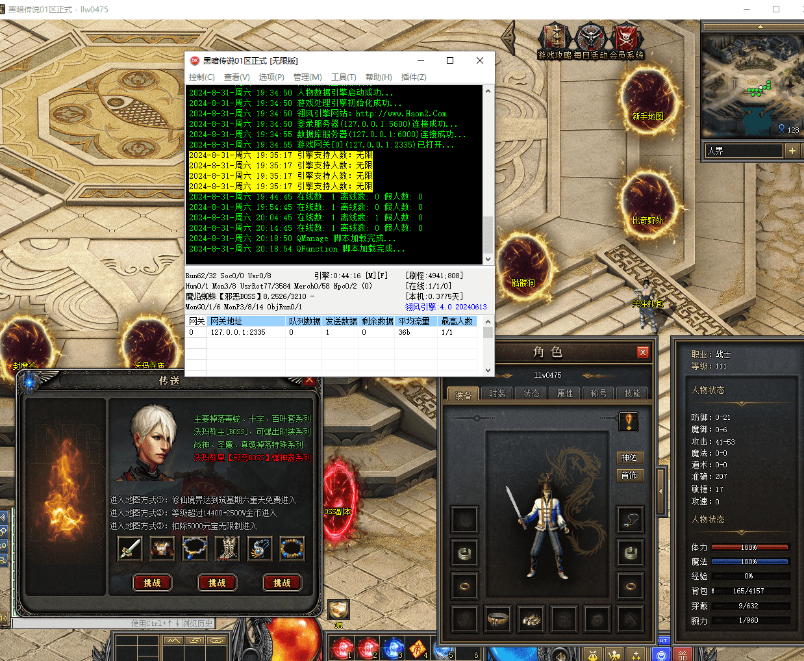Click gateway table scrollbar down arrow

[488, 370]
